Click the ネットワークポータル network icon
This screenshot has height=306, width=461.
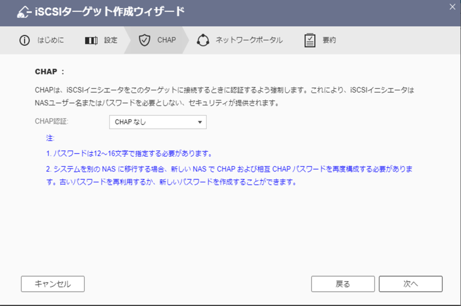[203, 40]
